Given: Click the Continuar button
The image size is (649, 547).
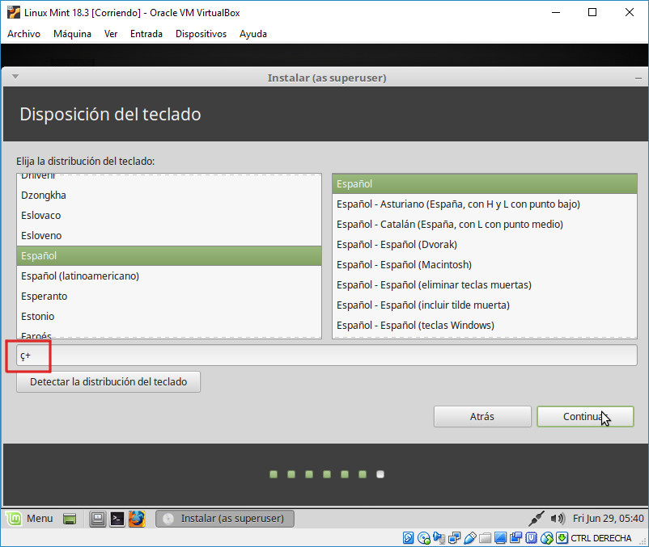Looking at the screenshot, I should 585,416.
